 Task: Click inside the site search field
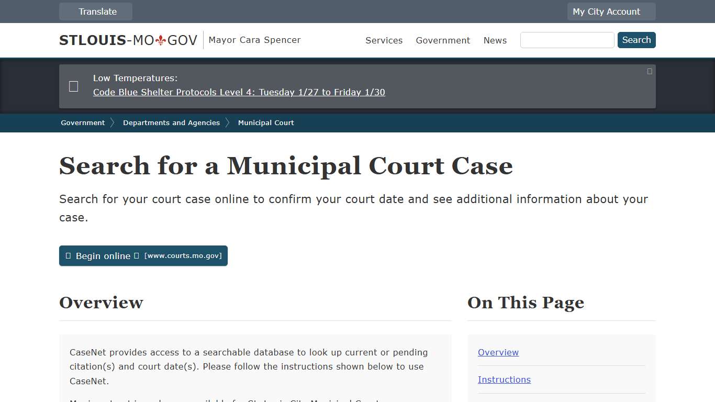click(x=567, y=40)
